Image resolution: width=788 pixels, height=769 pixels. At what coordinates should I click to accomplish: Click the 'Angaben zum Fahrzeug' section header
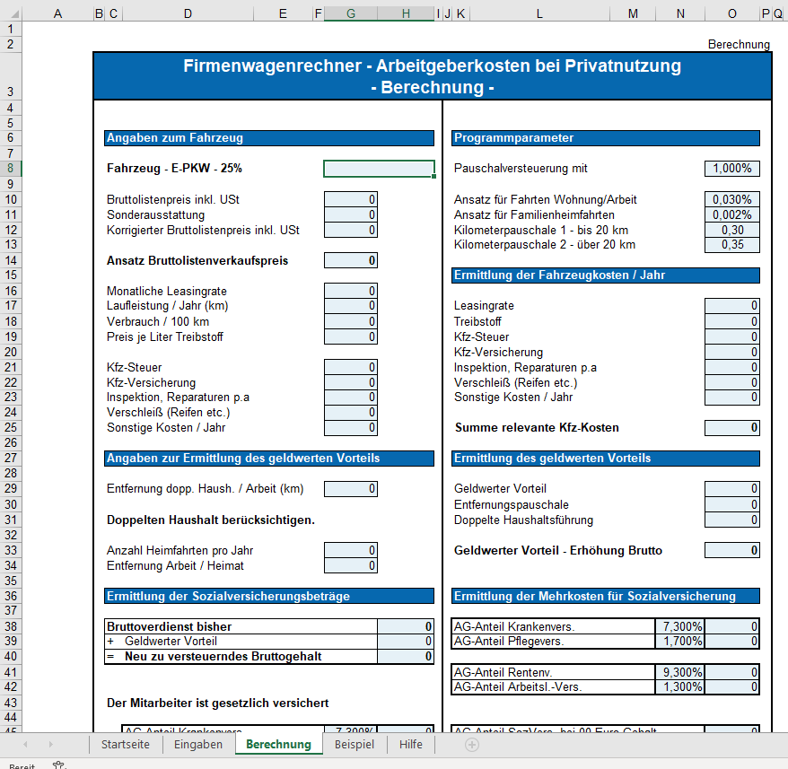coord(269,137)
